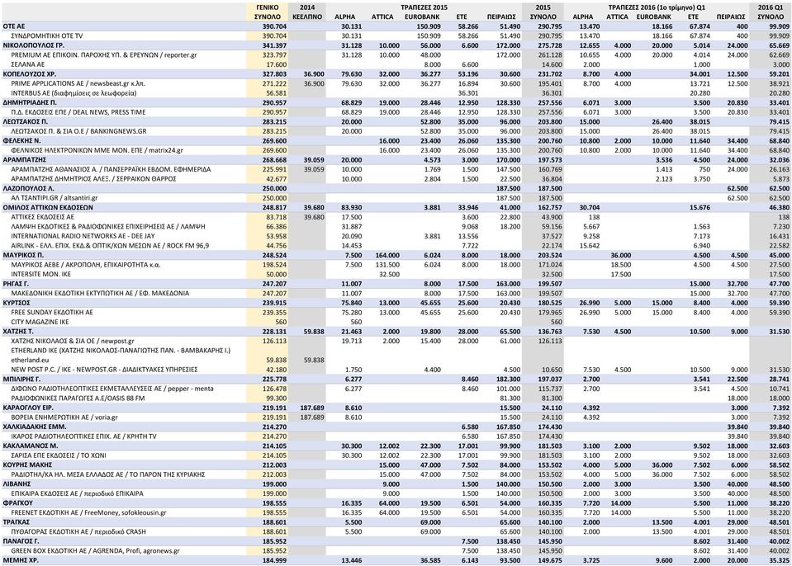Select the ΜΠΙΛΙΡΗΣ Γ. row label

pos(21,379)
